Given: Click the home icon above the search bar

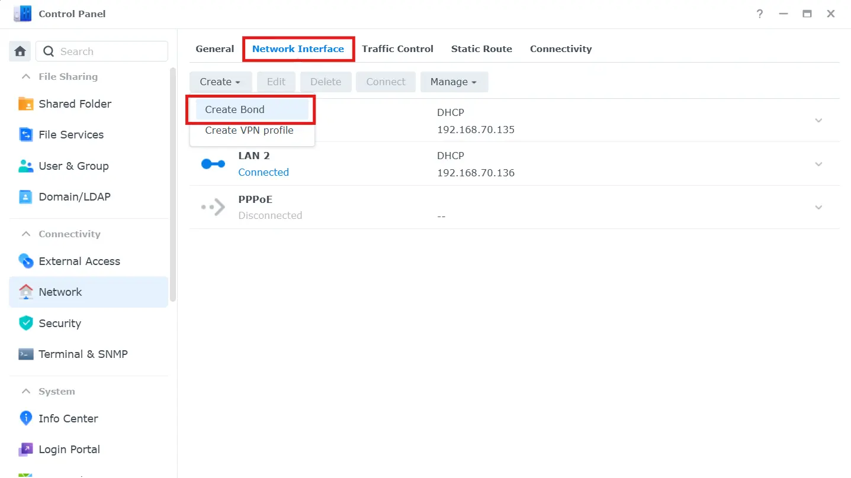Looking at the screenshot, I should click(19, 51).
